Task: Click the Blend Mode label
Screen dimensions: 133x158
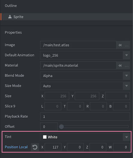Action: [14, 76]
